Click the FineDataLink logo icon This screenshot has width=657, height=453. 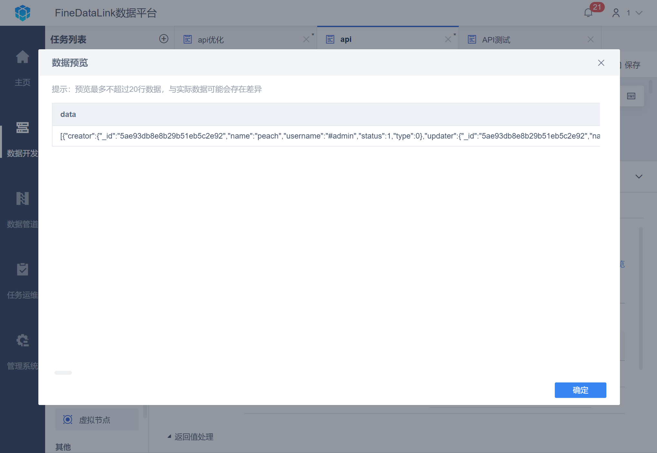pos(23,13)
